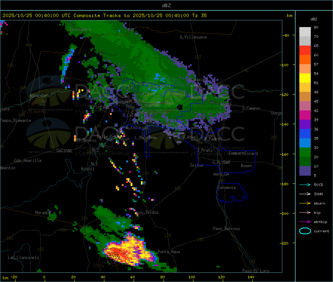
Task: Click the 'G_ALVEAR' label
Action: [x=221, y=162]
